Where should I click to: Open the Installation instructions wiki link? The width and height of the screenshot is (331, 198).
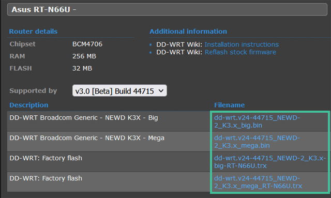pyautogui.click(x=242, y=44)
